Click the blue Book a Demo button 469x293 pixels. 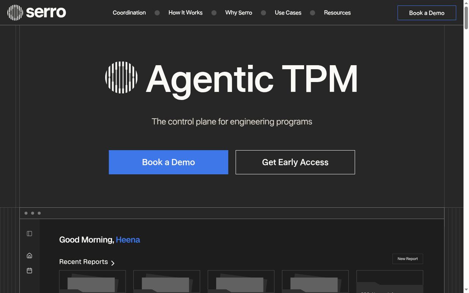point(169,162)
